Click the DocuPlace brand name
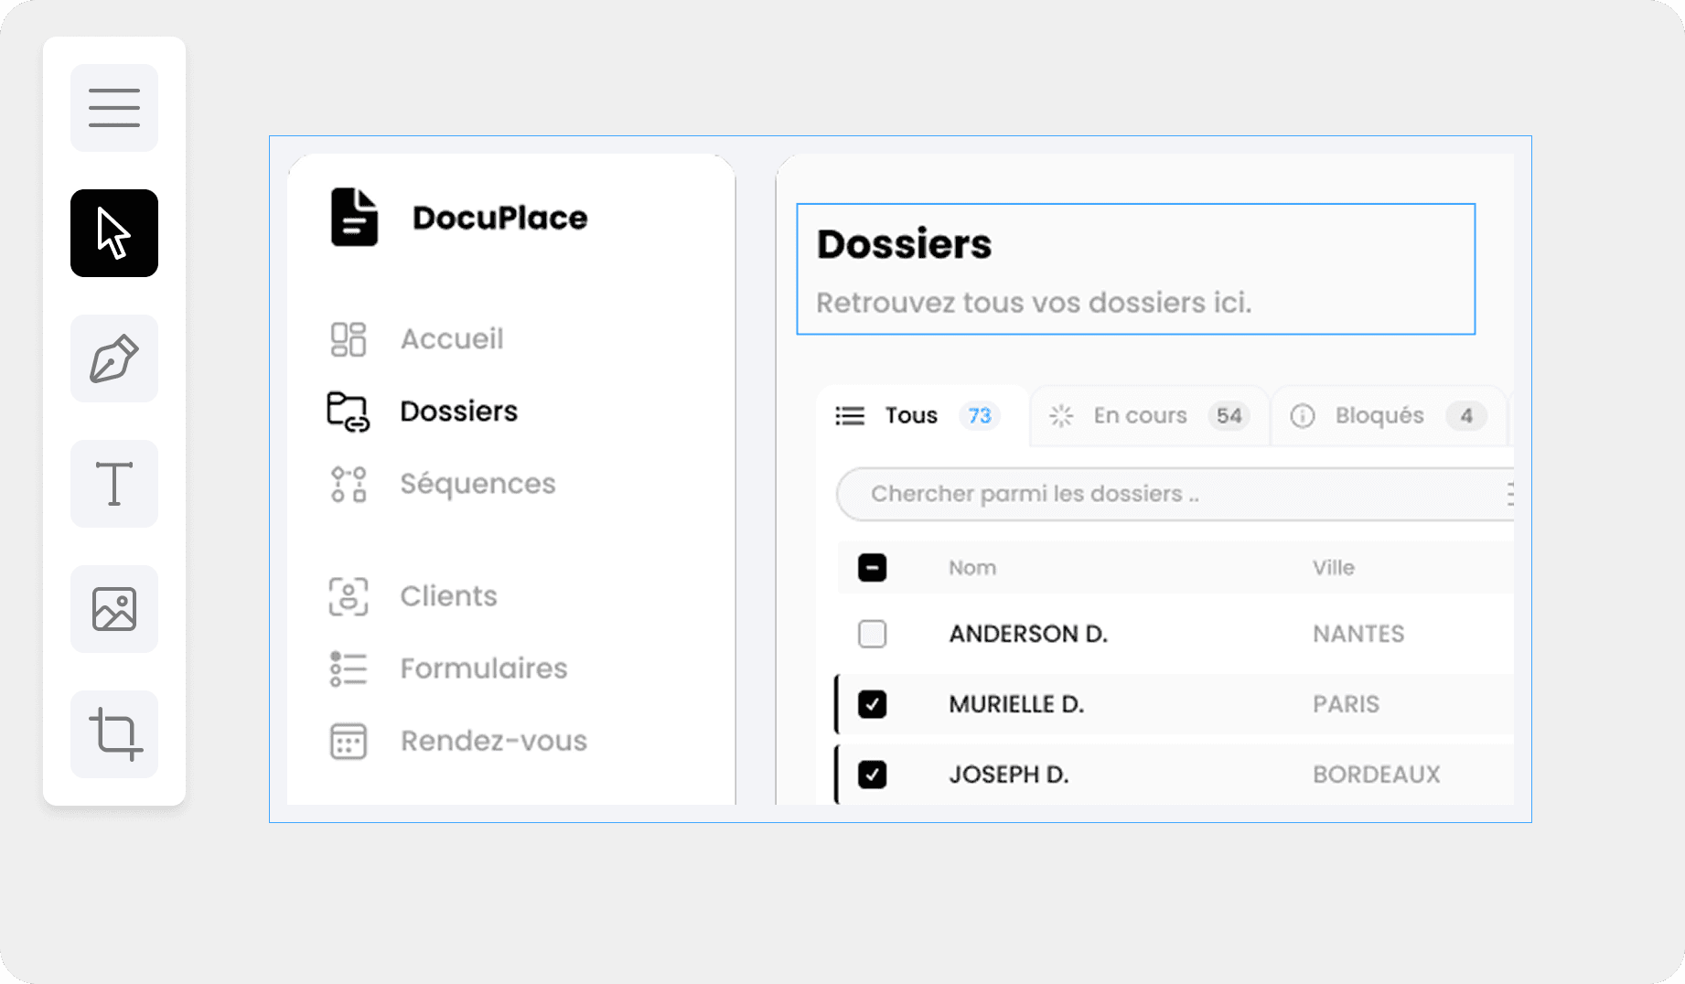 (500, 218)
